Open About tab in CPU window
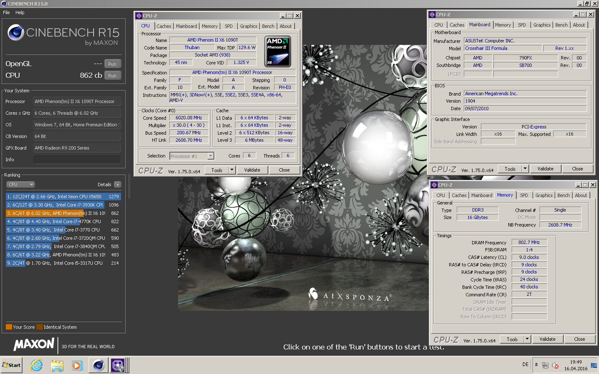The width and height of the screenshot is (599, 374). coord(286,26)
